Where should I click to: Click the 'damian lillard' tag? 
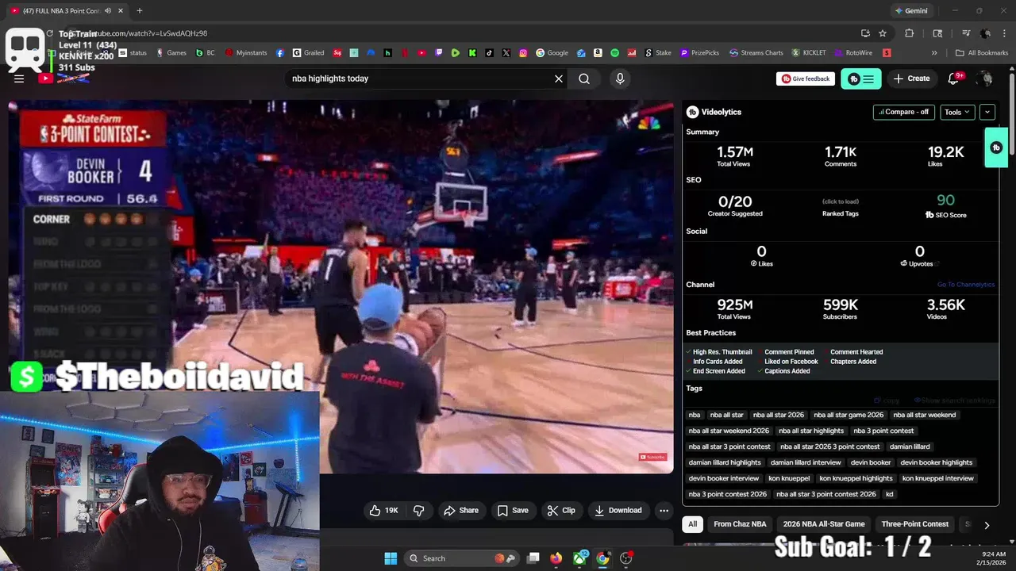tap(910, 446)
